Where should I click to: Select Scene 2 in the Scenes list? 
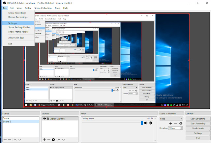tap(21, 122)
